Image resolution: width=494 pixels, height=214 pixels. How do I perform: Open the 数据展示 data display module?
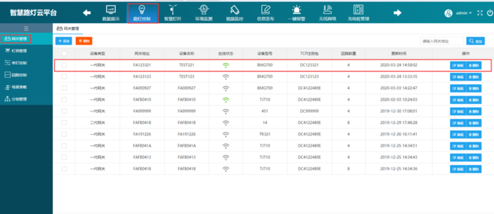click(110, 13)
